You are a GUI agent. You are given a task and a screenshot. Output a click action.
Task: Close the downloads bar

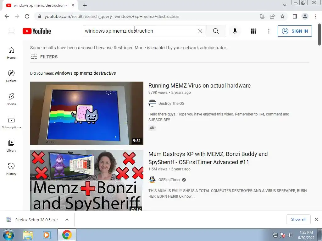(x=316, y=219)
